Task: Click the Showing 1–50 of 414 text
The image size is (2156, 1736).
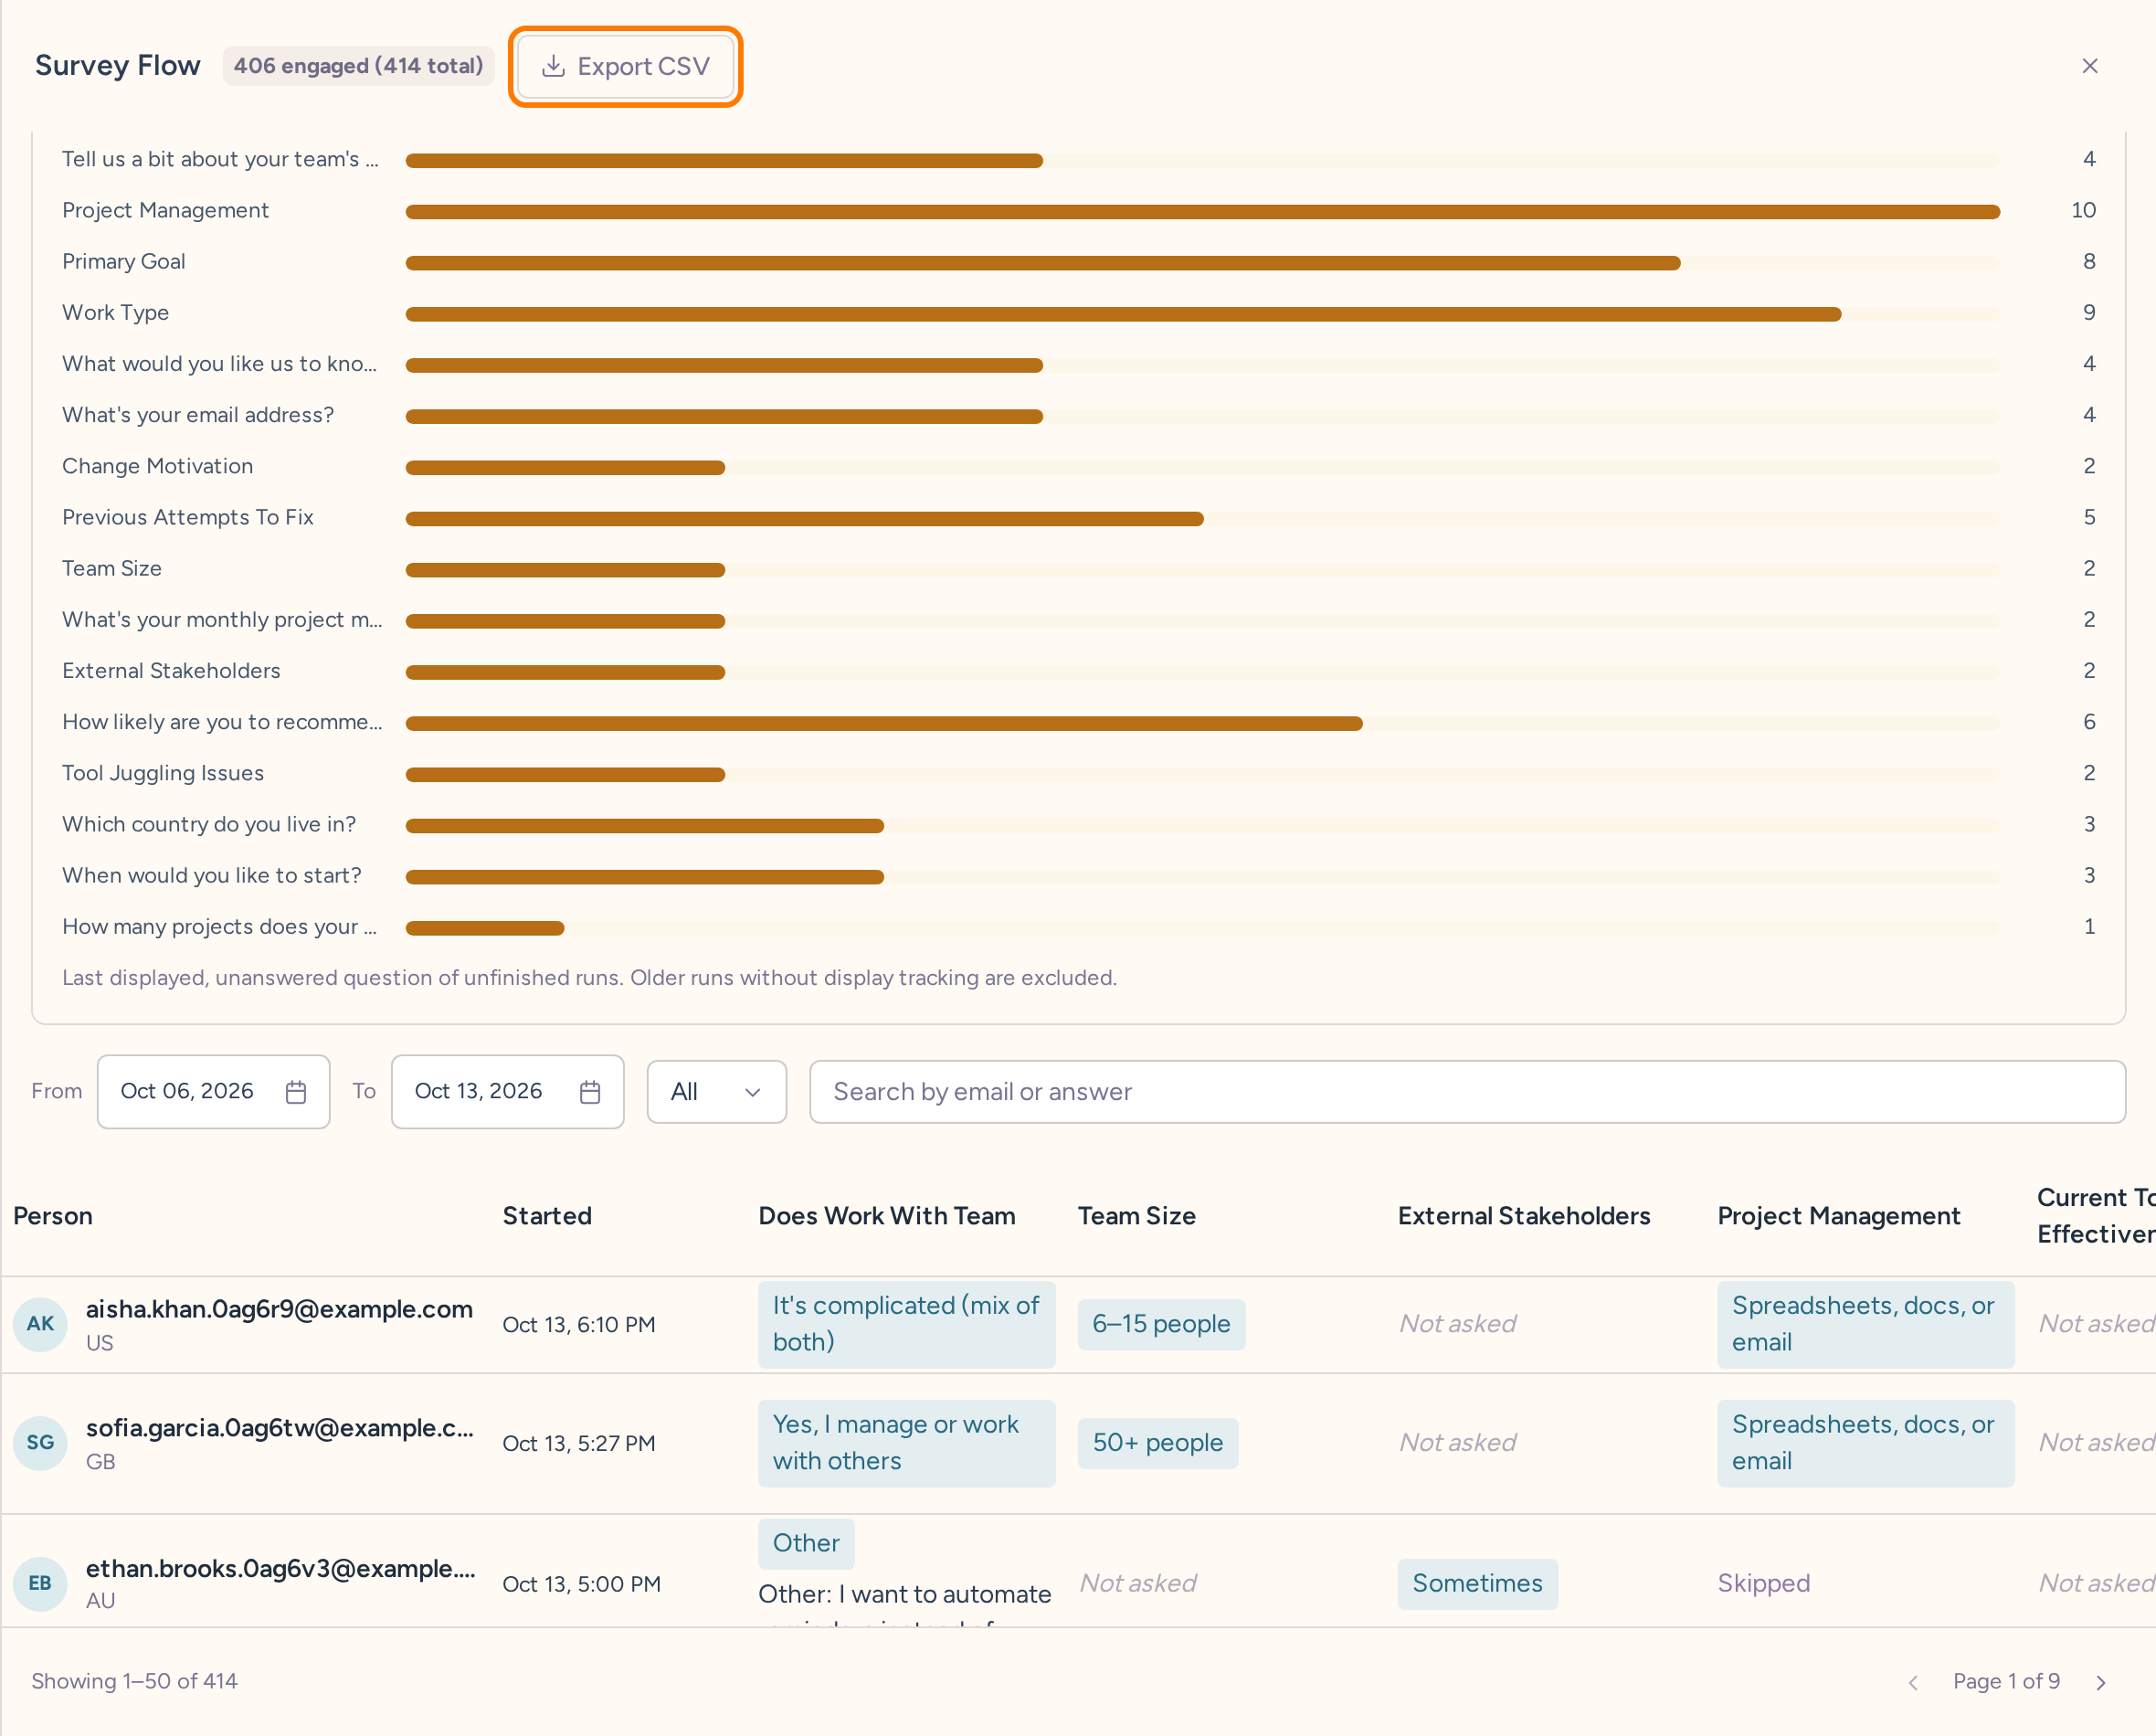Action: [x=134, y=1681]
